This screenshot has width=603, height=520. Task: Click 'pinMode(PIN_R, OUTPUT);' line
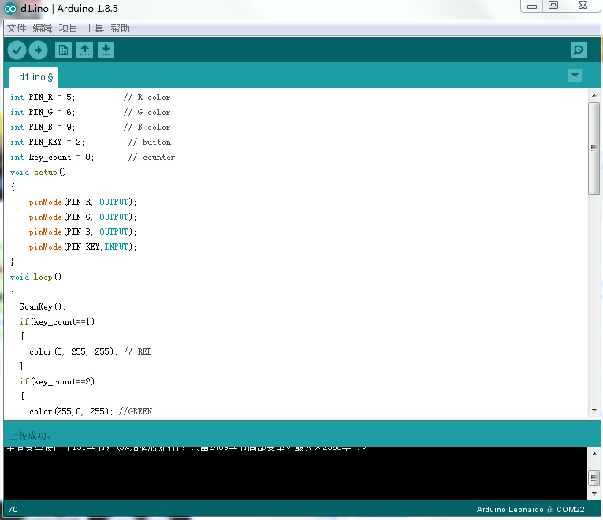coord(83,202)
